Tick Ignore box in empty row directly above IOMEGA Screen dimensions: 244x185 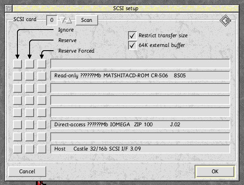click(x=17, y=112)
